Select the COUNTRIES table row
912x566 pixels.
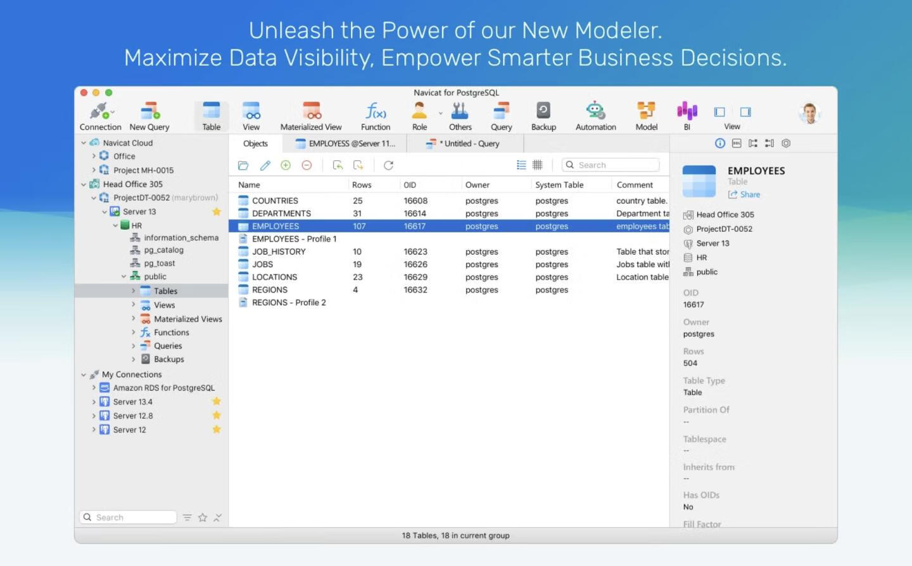point(448,201)
